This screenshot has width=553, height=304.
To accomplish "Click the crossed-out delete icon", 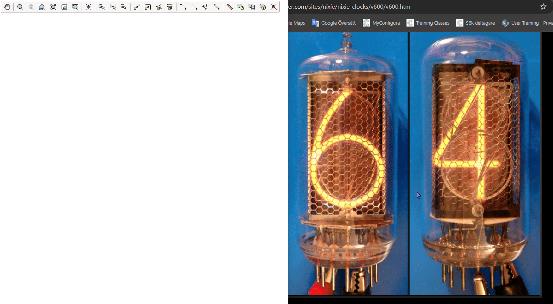I will pyautogui.click(x=274, y=7).
